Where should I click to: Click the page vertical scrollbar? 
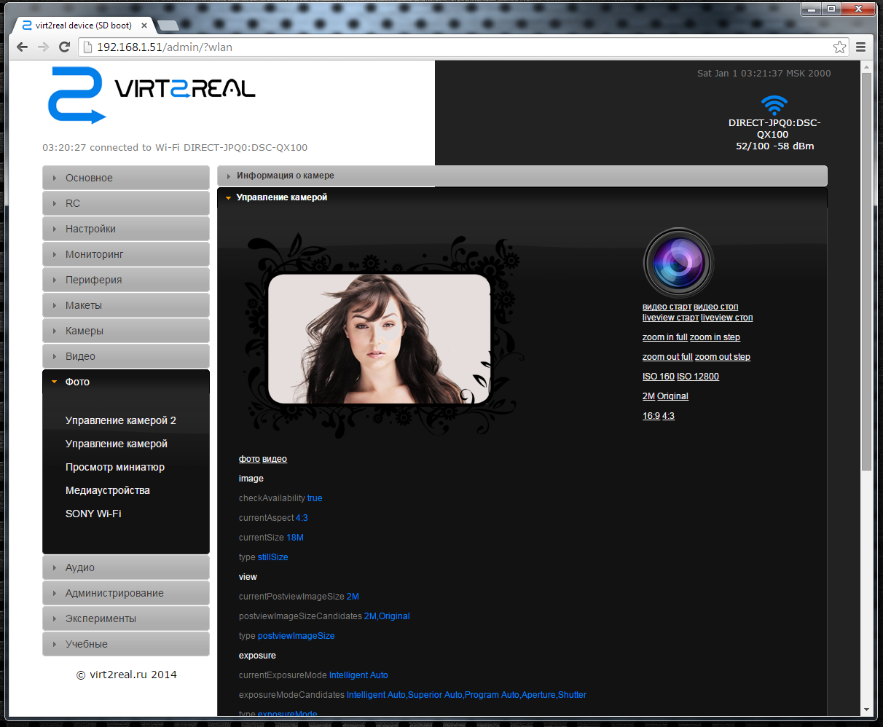(866, 272)
